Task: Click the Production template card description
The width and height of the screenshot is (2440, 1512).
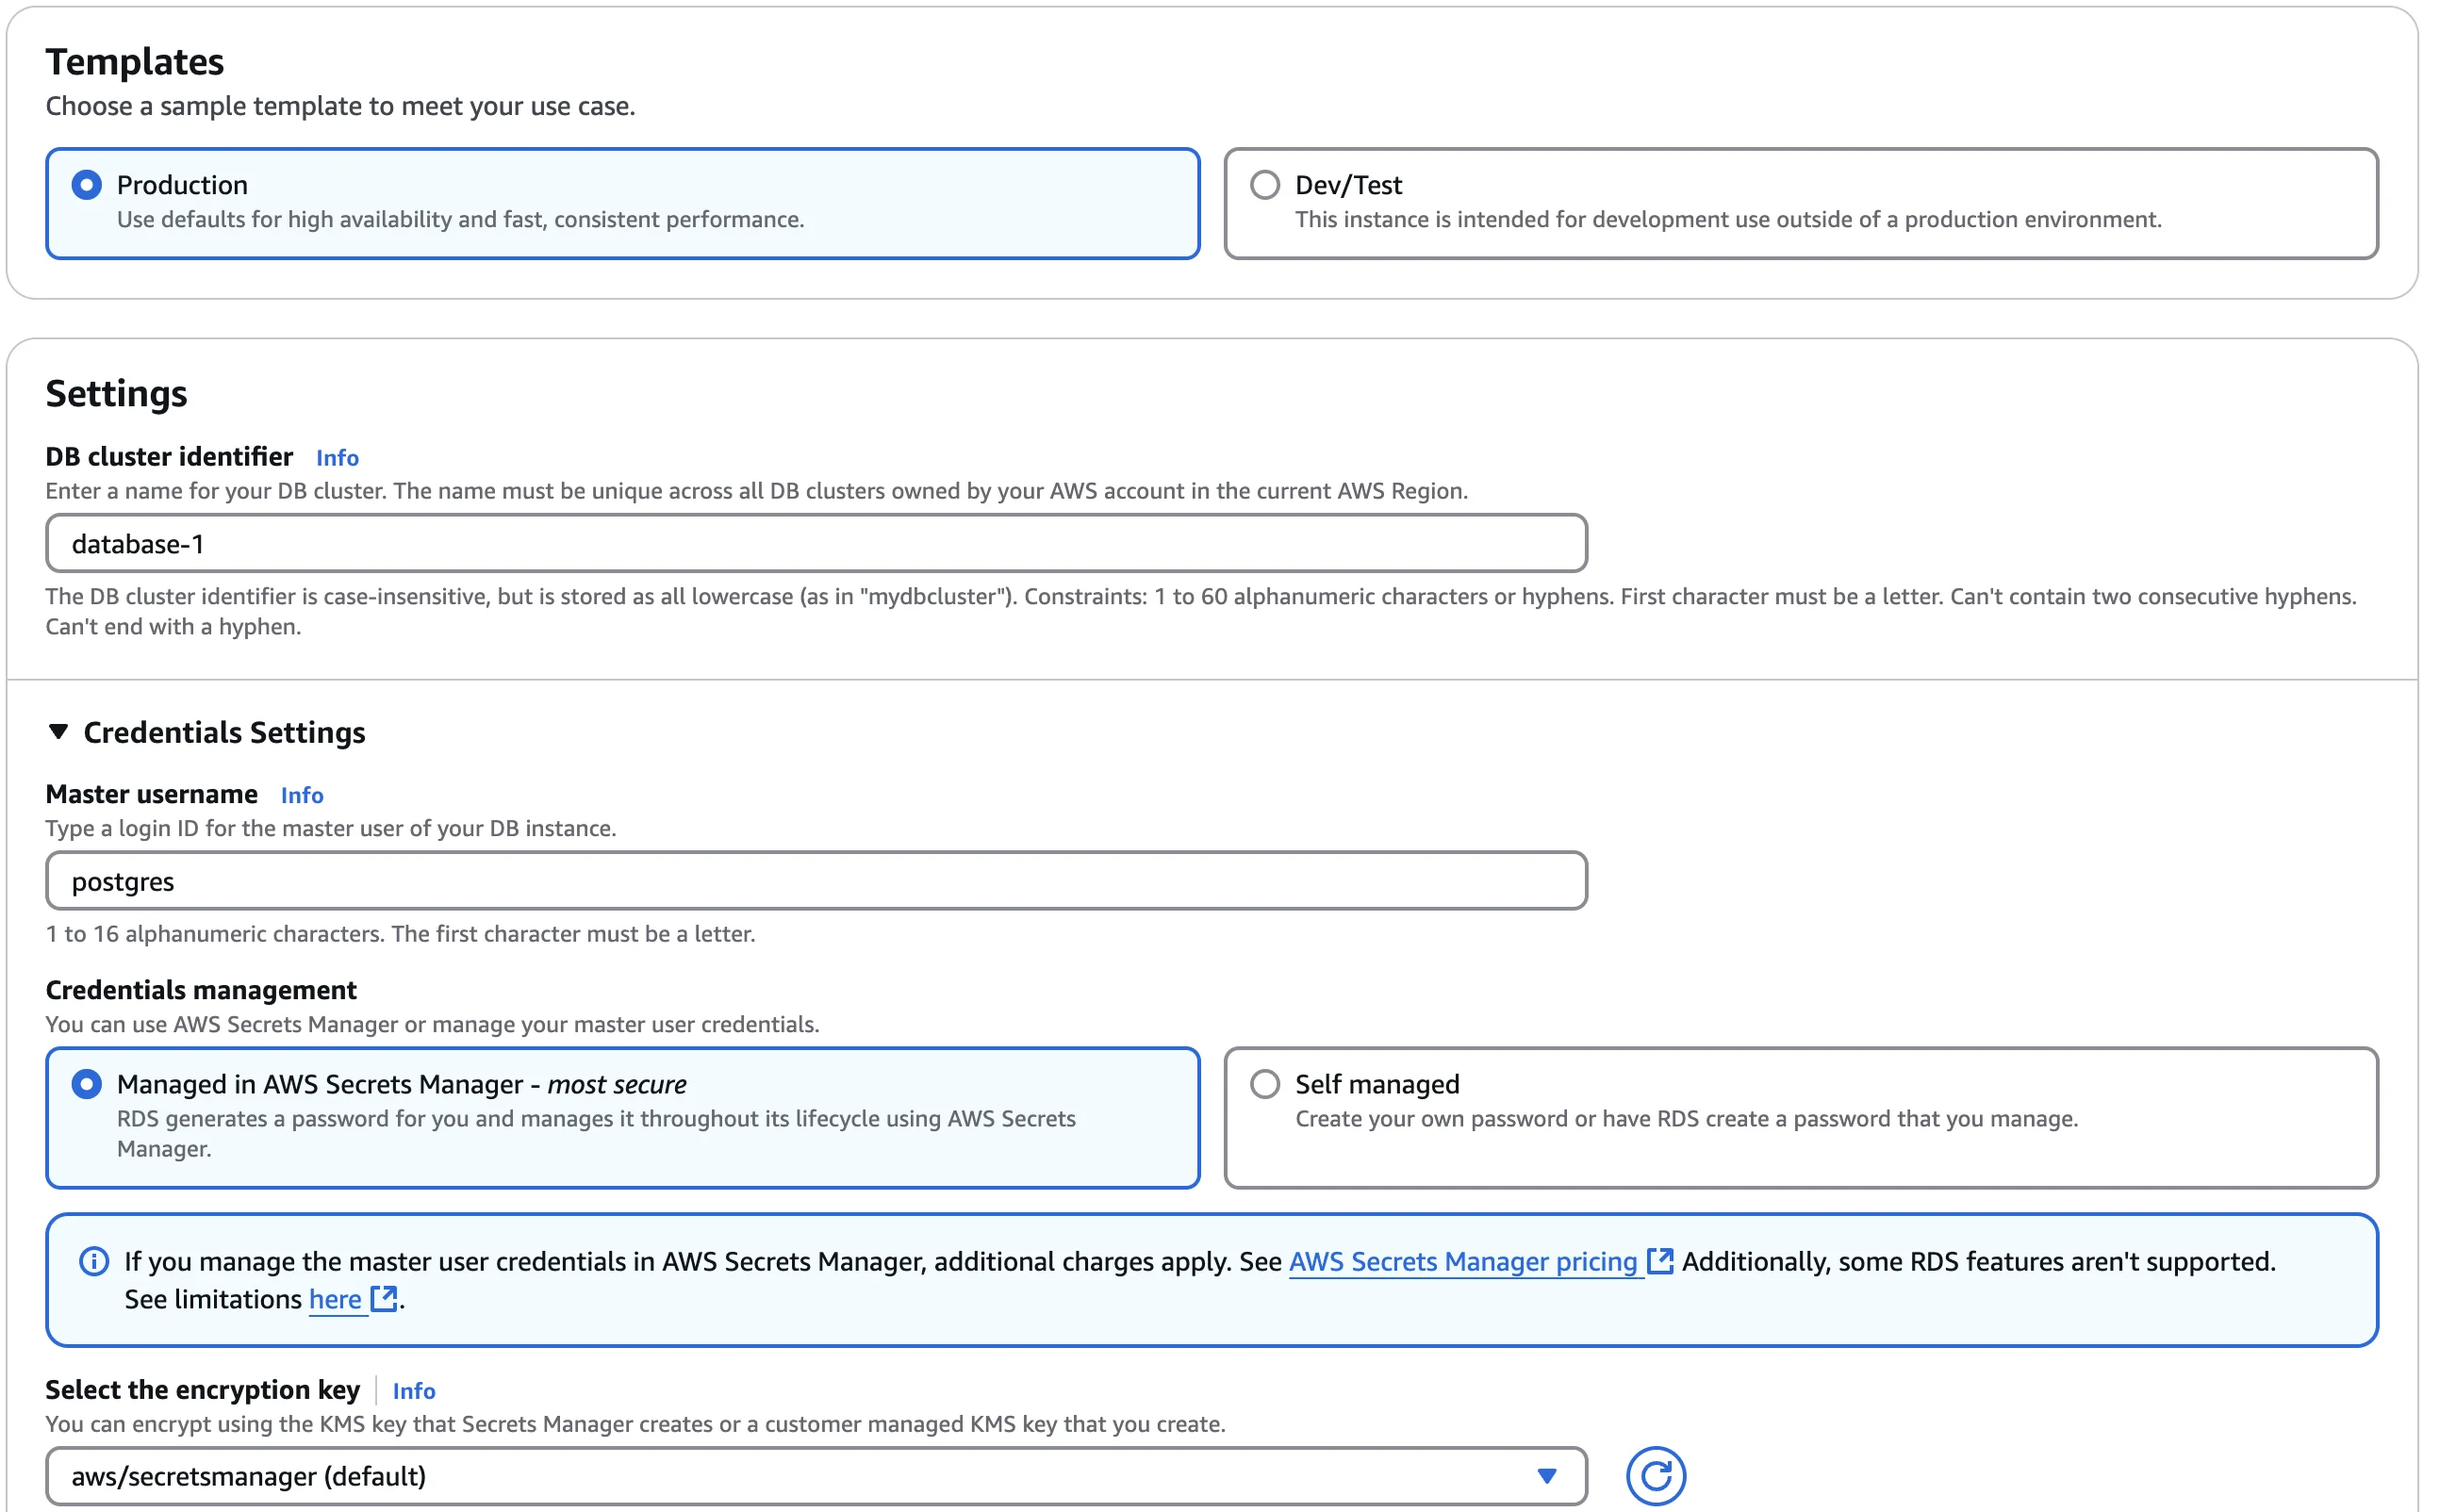Action: tap(460, 220)
